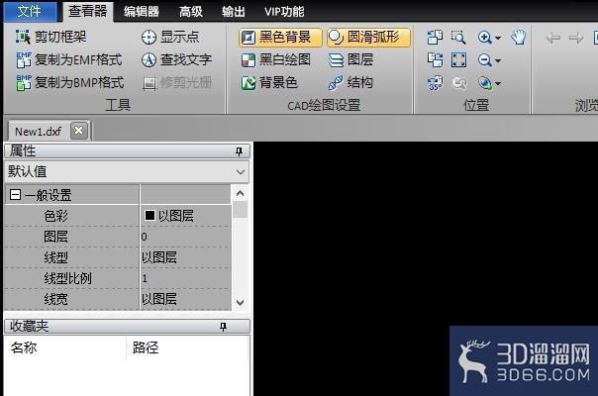
Task: Pin the 属性 panel
Action: [x=240, y=151]
